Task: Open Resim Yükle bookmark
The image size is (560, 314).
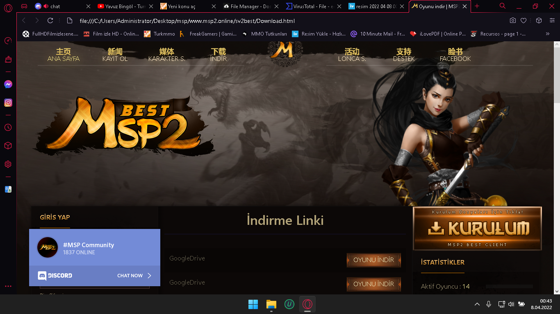Action: pos(319,34)
